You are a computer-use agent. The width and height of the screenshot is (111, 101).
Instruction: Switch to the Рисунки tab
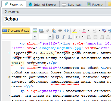point(95,5)
